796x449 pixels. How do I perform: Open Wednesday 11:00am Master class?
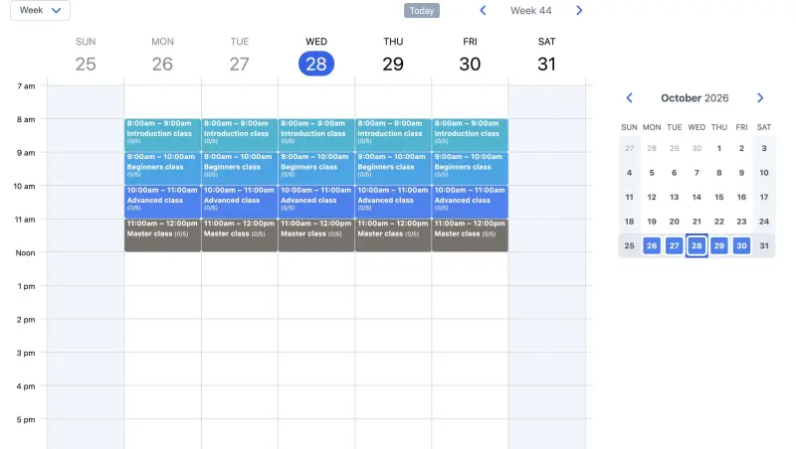click(x=316, y=235)
